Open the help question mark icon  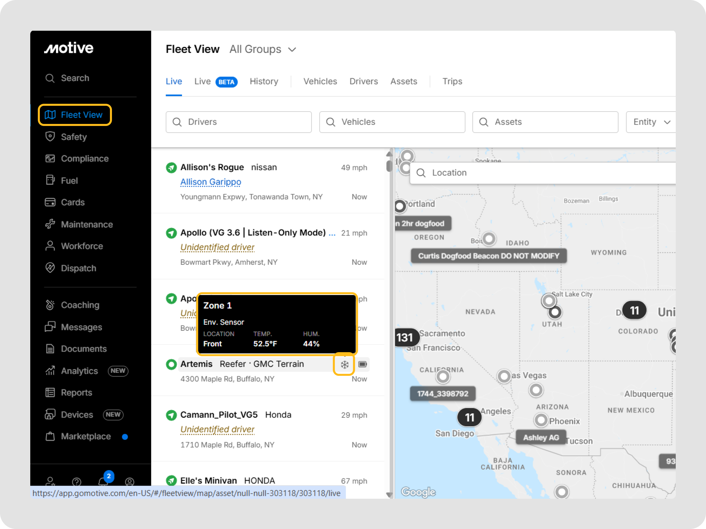pos(77,481)
